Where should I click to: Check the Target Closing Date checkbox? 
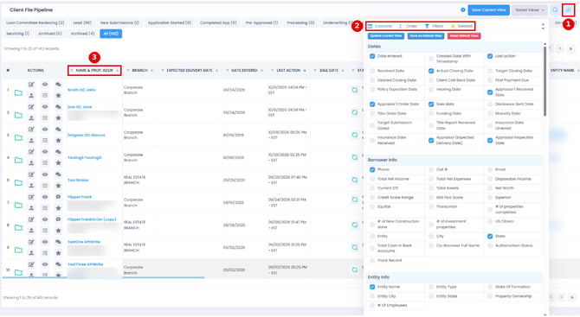click(x=490, y=71)
